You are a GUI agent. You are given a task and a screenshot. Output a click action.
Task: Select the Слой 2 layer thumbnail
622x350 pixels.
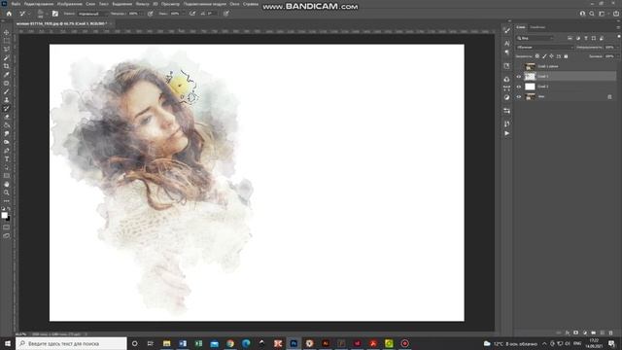tap(530, 87)
